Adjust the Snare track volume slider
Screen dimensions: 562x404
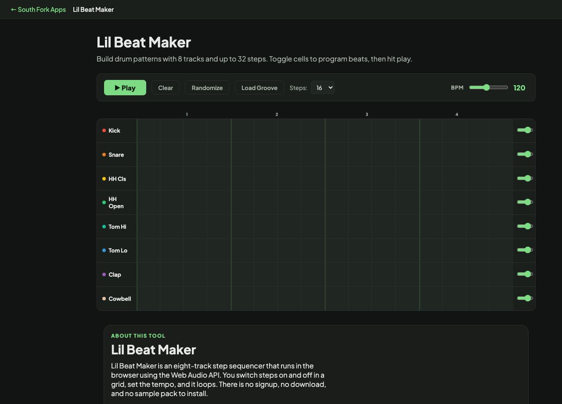(525, 154)
